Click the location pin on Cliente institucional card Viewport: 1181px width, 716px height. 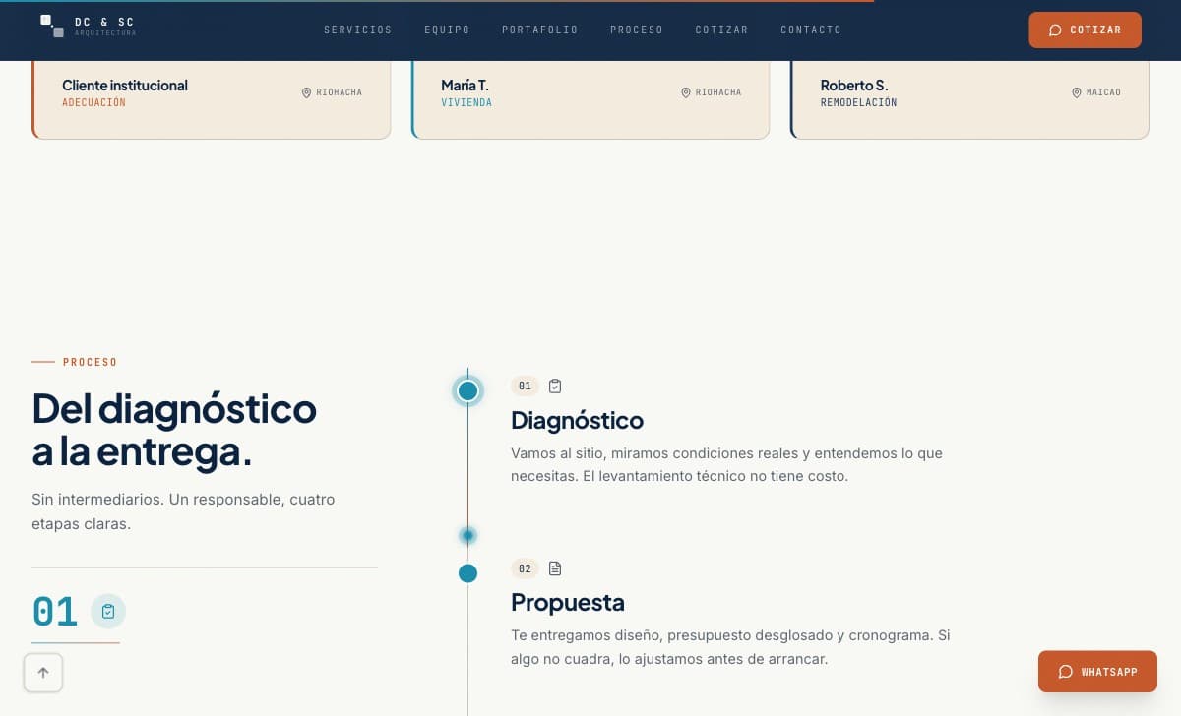(306, 92)
